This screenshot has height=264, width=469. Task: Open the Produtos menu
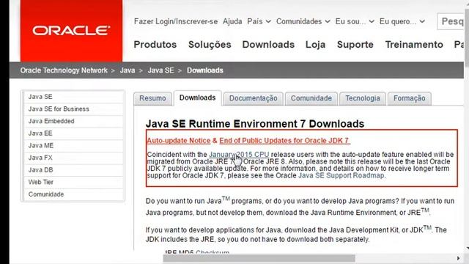pyautogui.click(x=155, y=45)
